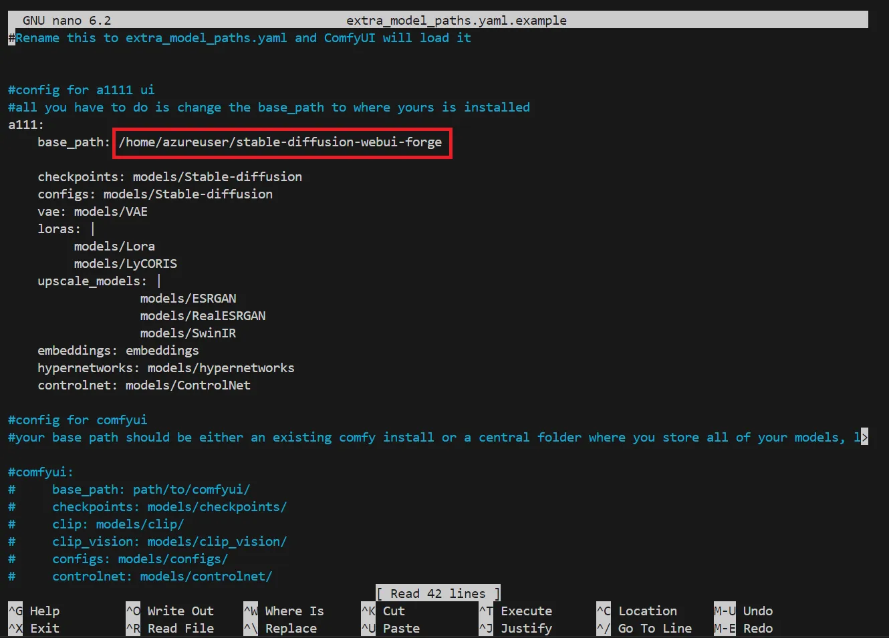Click the ^W Where Is shortcut
The height and width of the screenshot is (638, 889).
pos(284,611)
